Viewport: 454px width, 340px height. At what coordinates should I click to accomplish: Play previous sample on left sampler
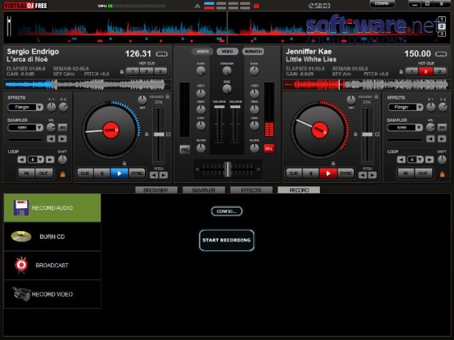[x=51, y=139]
